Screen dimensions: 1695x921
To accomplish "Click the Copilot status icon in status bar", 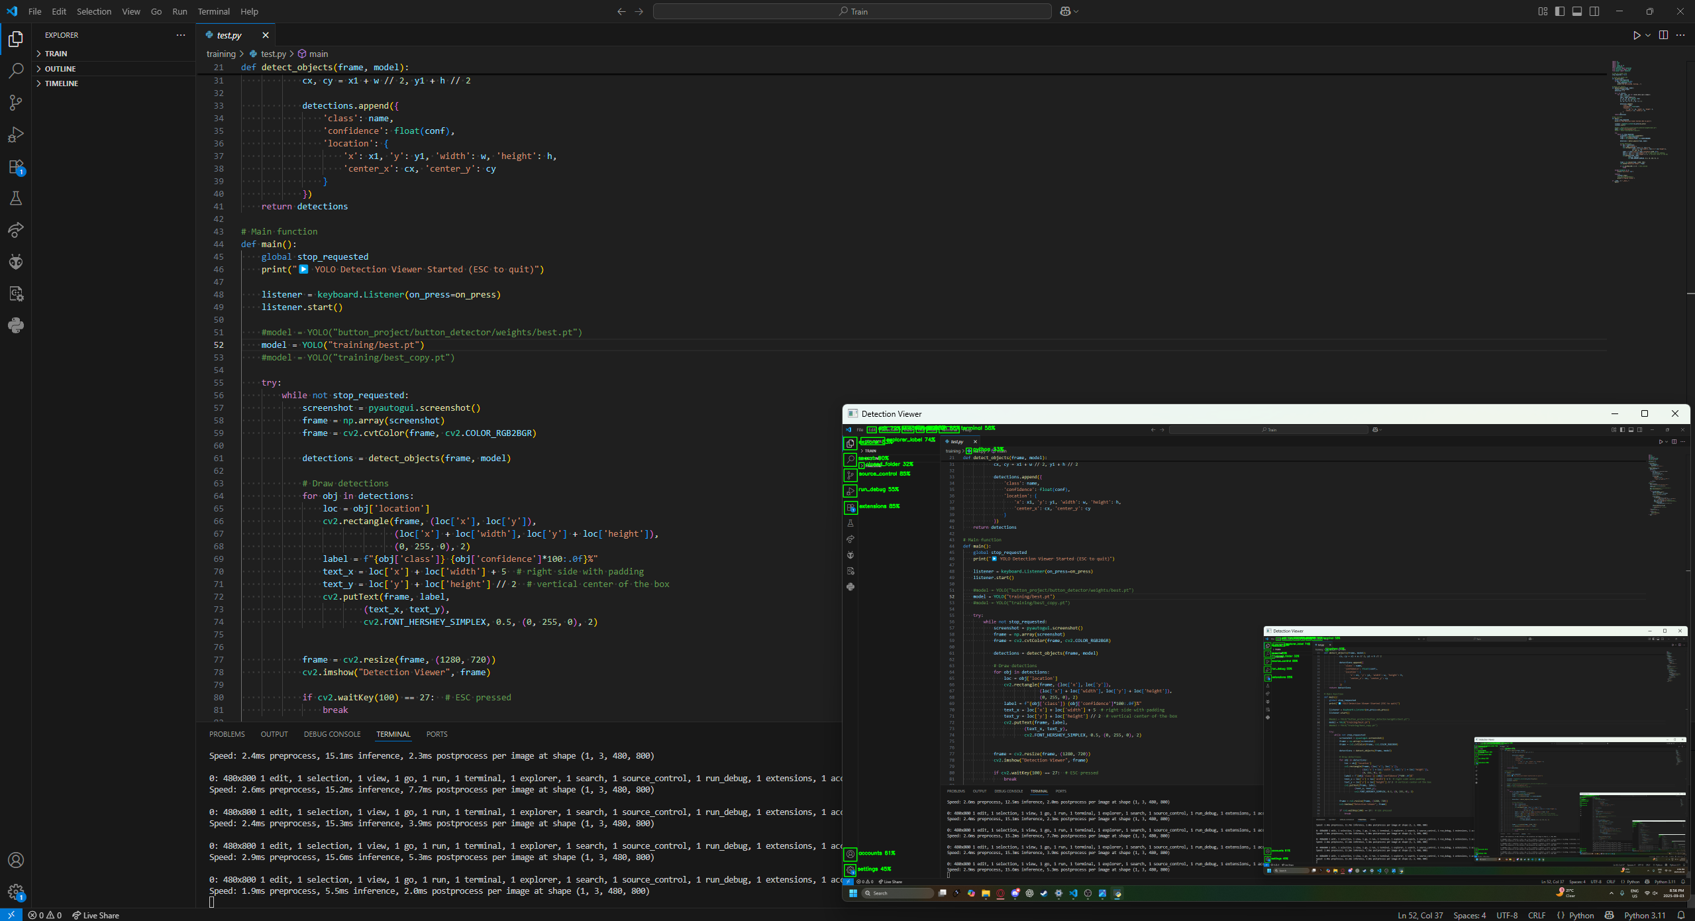I will click(1610, 915).
